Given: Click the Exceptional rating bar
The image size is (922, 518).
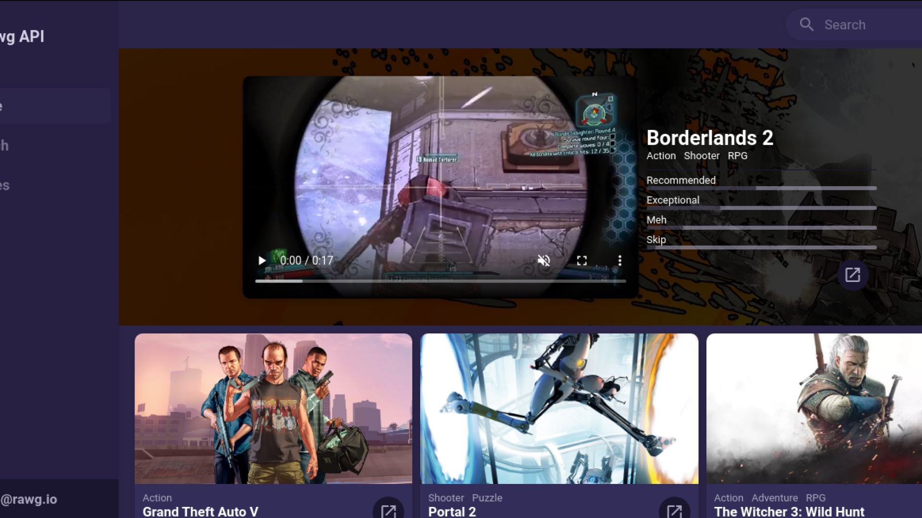Looking at the screenshot, I should [761, 208].
